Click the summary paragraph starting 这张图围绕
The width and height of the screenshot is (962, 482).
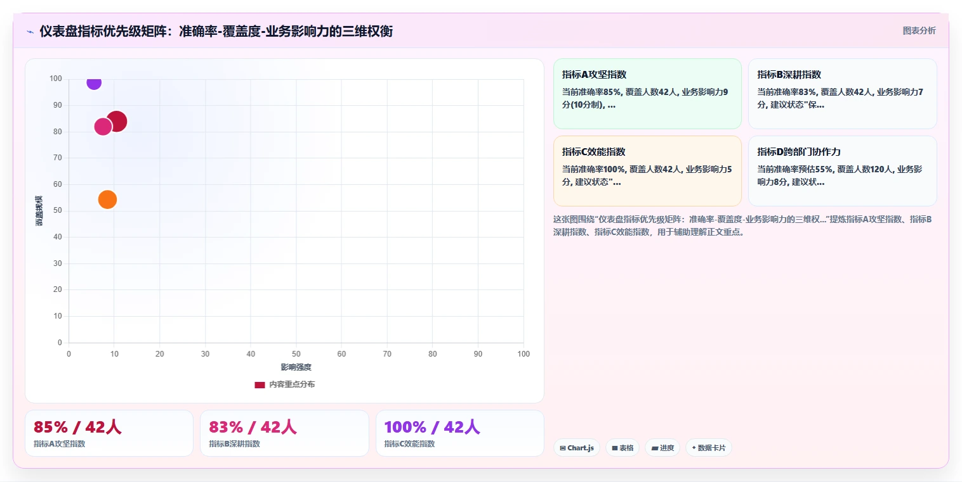coord(742,225)
